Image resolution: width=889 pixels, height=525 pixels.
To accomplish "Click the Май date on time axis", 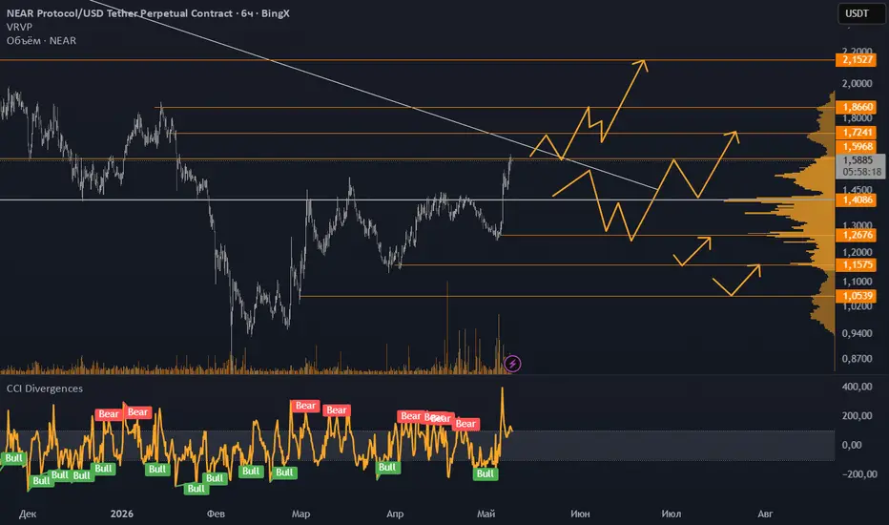I will pos(486,514).
